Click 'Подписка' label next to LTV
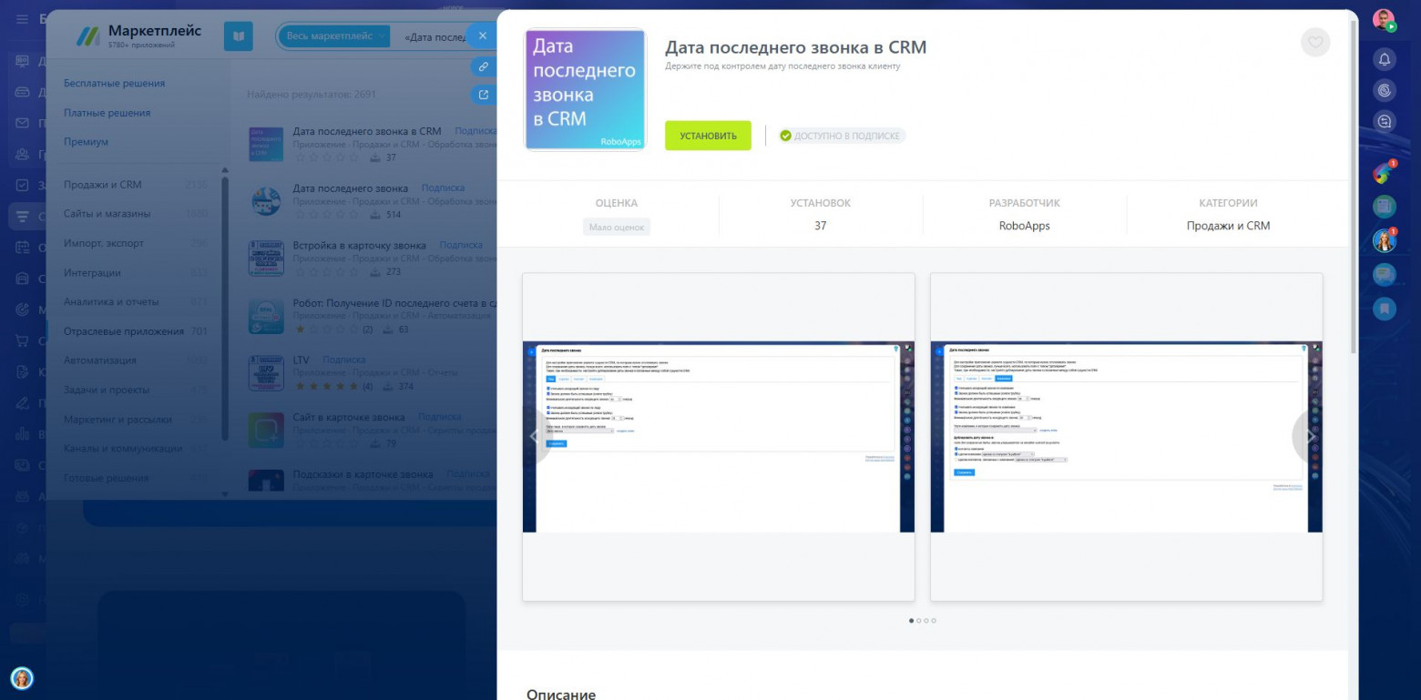The image size is (1421, 700). [343, 360]
